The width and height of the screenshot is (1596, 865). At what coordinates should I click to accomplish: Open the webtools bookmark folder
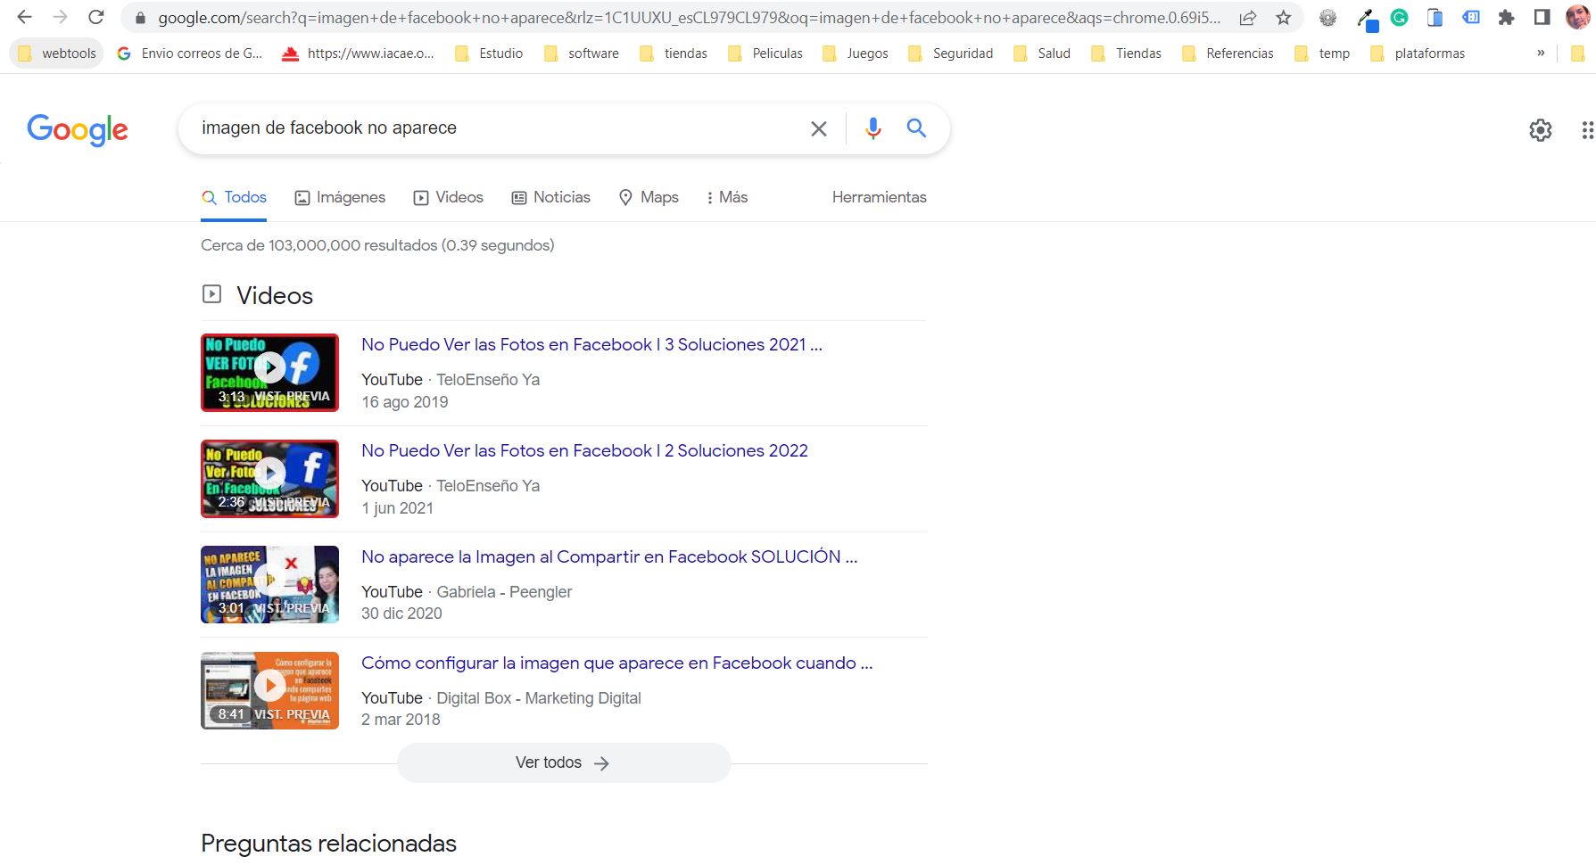pyautogui.click(x=56, y=54)
